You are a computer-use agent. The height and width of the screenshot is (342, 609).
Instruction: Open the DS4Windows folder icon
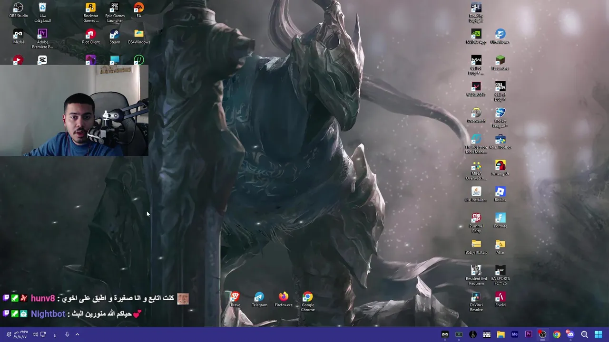(x=138, y=37)
